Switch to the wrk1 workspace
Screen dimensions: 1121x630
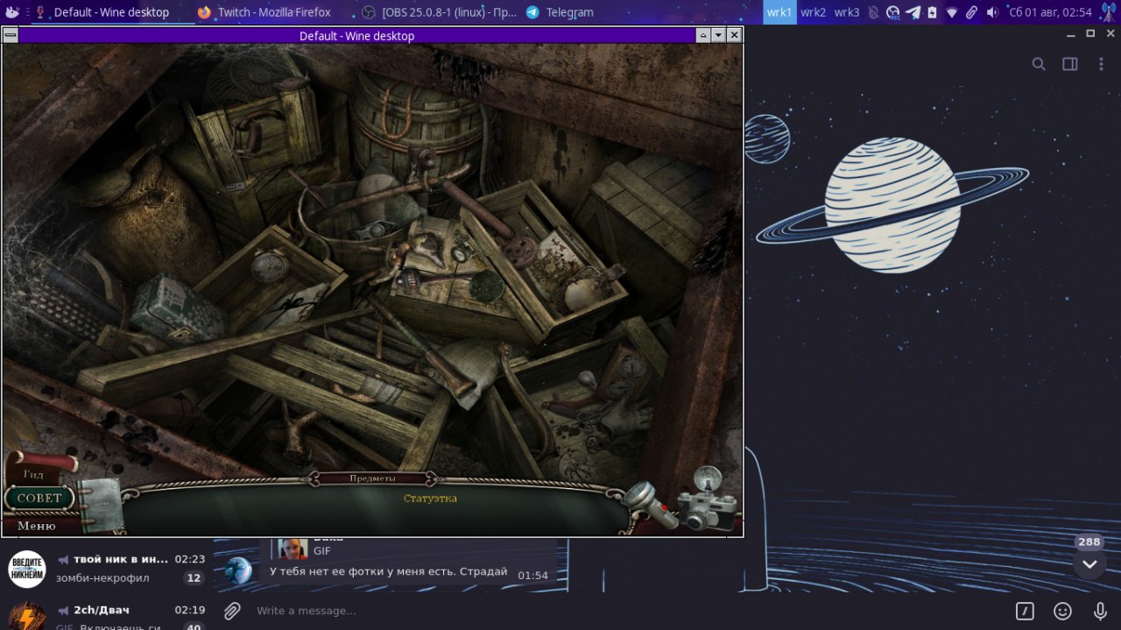pyautogui.click(x=779, y=12)
